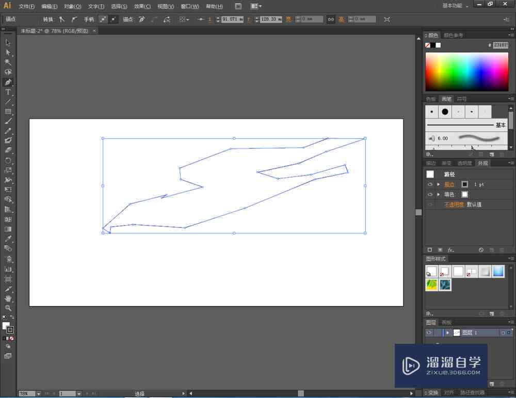The image size is (516, 398).
Task: Open the arrange documents dropdown
Action: (256, 6)
